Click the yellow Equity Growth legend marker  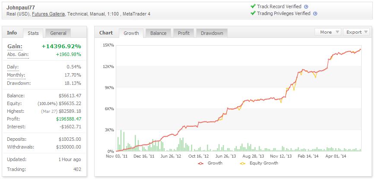coord(242,163)
